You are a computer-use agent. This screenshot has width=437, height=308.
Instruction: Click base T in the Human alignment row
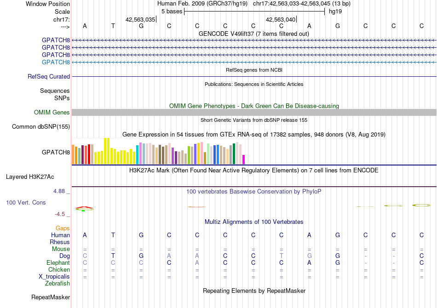tap(113, 235)
